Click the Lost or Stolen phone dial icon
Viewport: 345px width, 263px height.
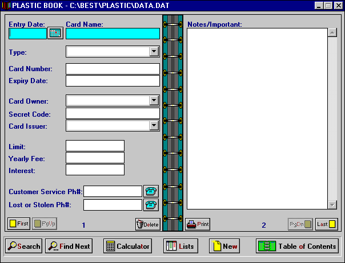(x=151, y=205)
